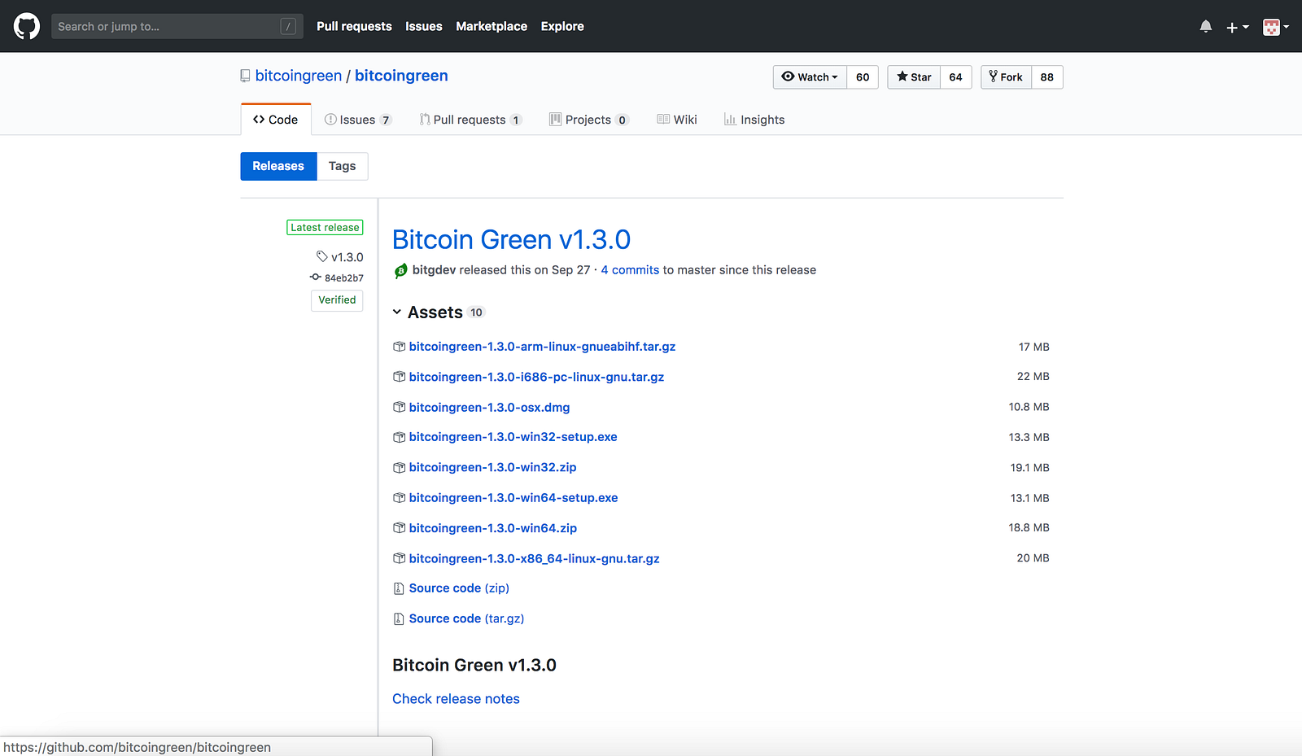Open the bitgdev author avatar

pyautogui.click(x=400, y=271)
